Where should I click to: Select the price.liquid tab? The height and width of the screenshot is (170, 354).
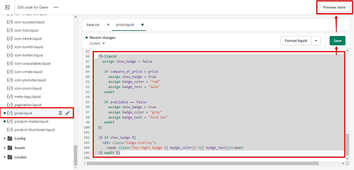coord(125,25)
